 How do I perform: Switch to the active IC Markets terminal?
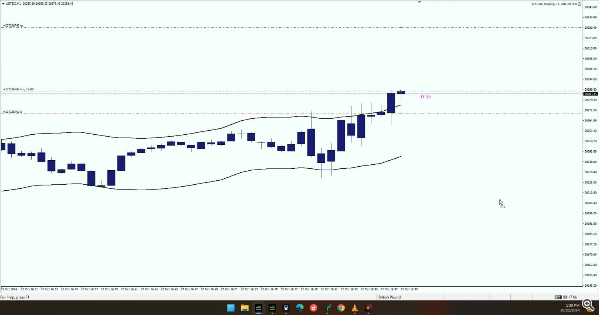point(258,308)
